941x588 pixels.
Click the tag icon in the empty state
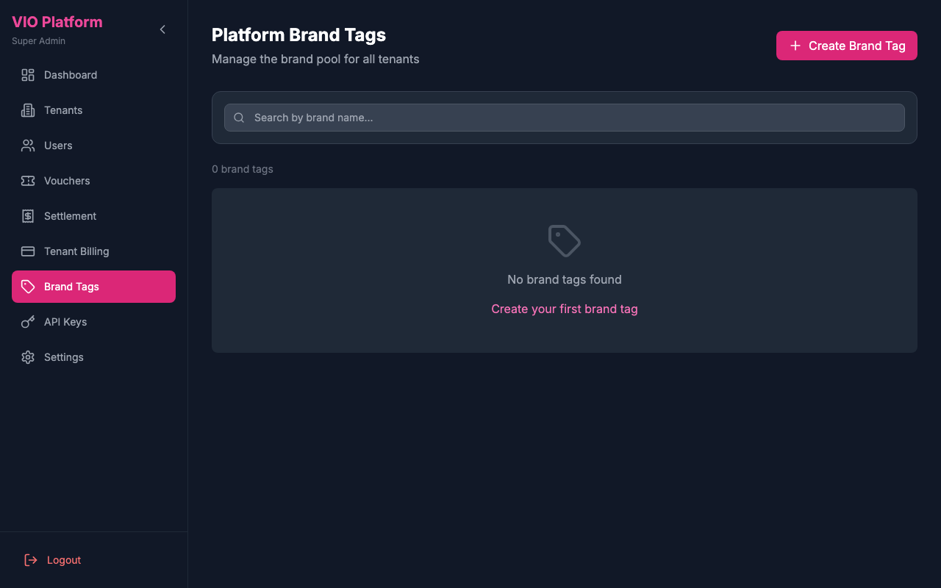564,240
